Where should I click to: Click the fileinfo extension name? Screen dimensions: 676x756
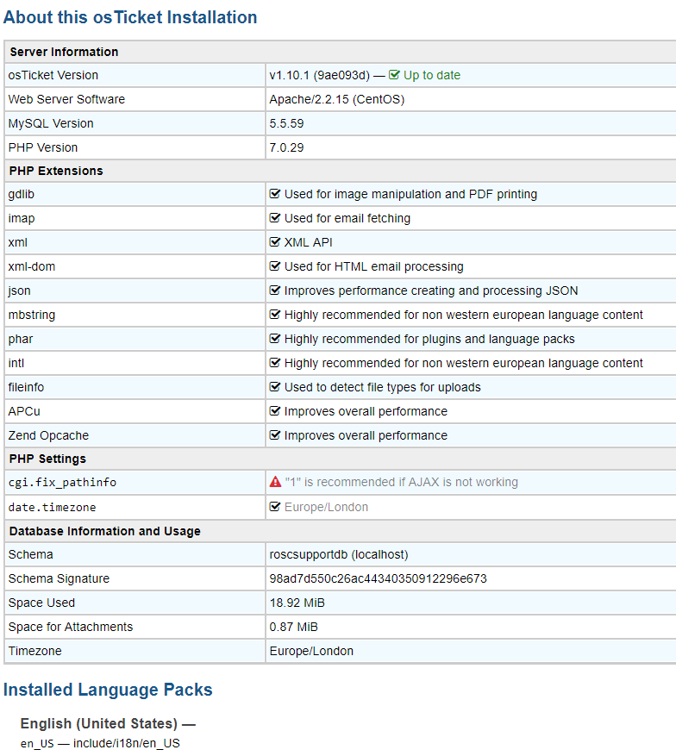pos(26,387)
